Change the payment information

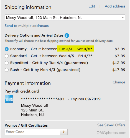click(119, 82)
